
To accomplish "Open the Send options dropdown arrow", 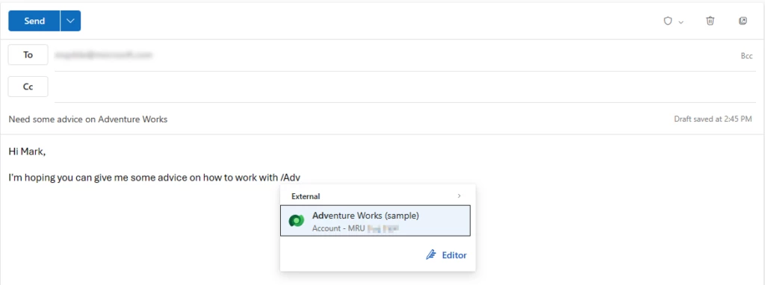I will [x=71, y=21].
